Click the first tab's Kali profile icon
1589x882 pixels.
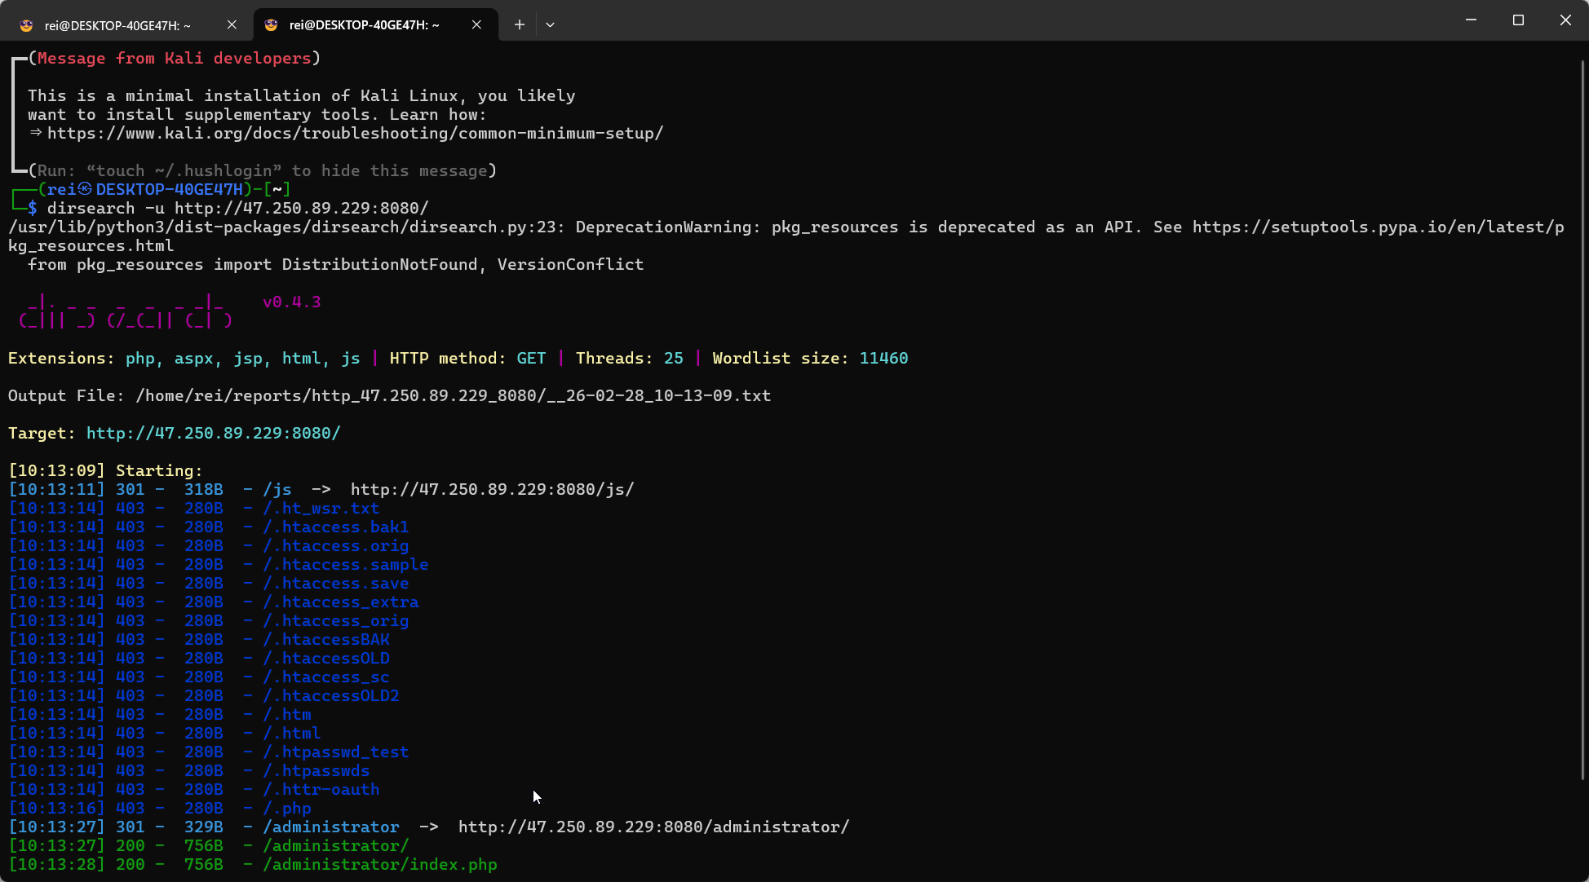pos(26,25)
